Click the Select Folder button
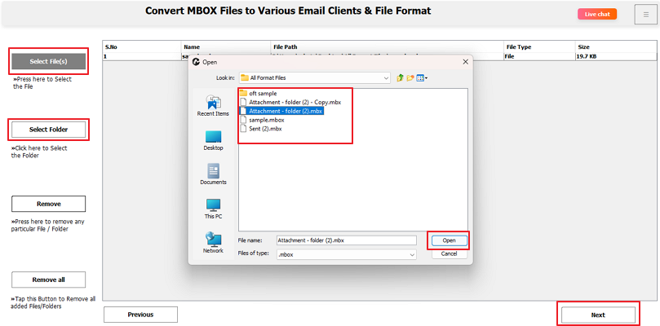 click(48, 130)
